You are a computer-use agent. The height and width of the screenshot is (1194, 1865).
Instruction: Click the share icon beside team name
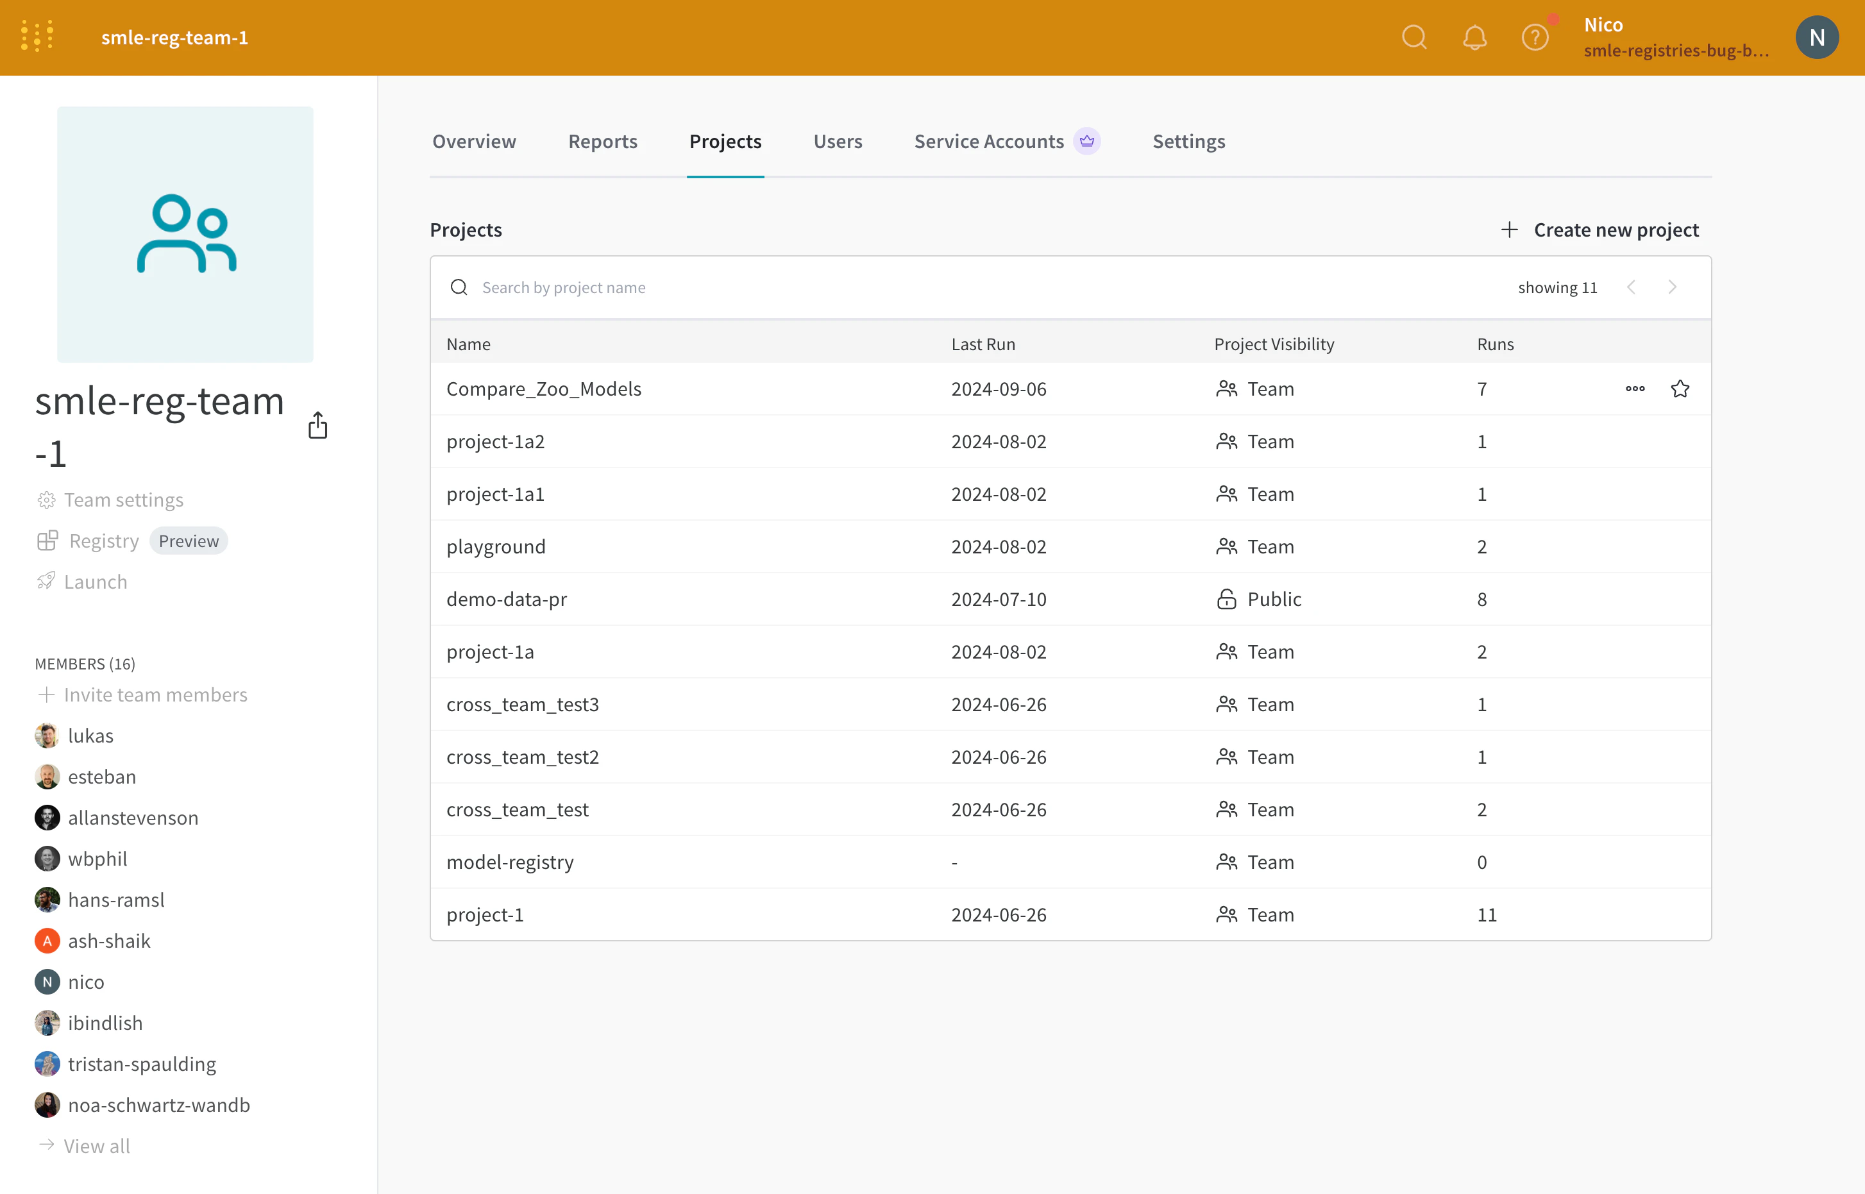(318, 425)
